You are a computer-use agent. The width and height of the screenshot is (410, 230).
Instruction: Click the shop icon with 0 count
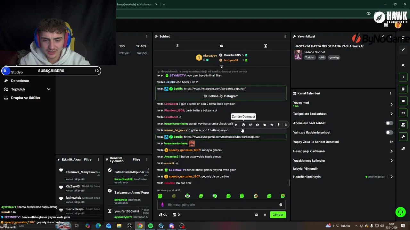pos(176,215)
